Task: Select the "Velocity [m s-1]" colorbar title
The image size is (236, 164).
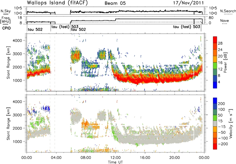Action: click(231, 123)
